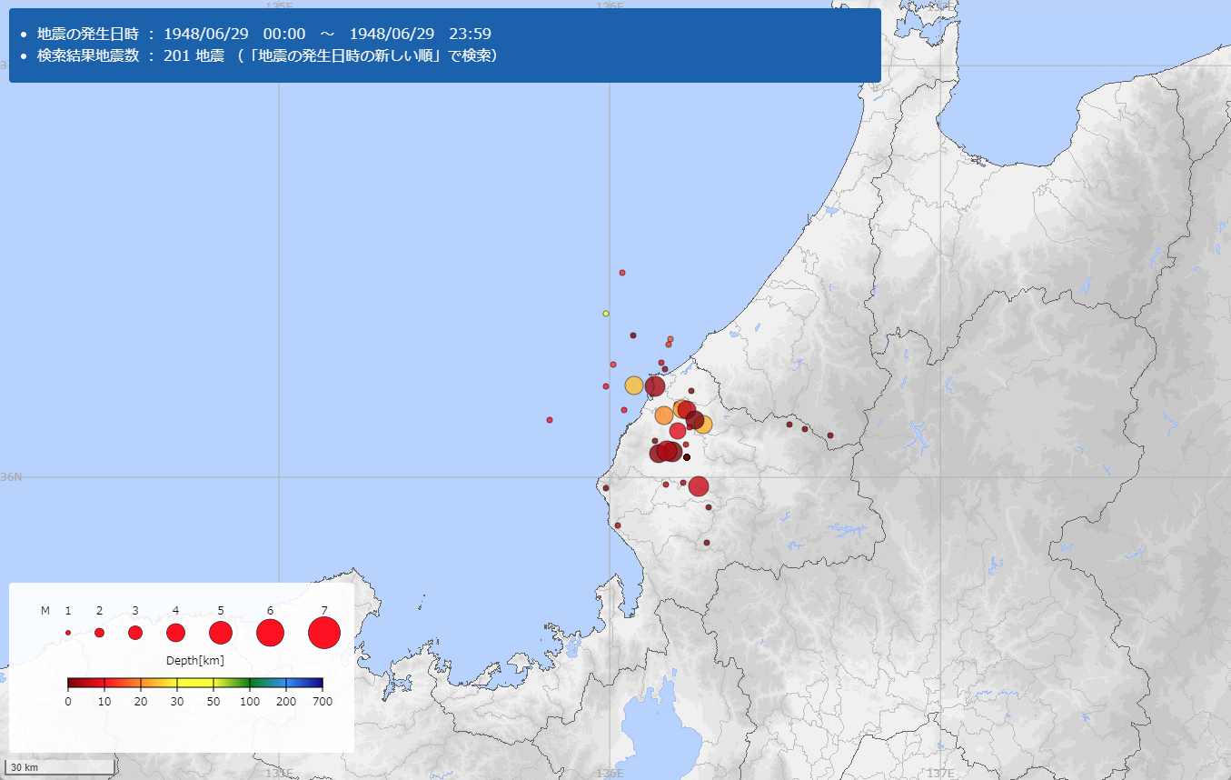Click the 30 km scale bar

click(x=60, y=767)
